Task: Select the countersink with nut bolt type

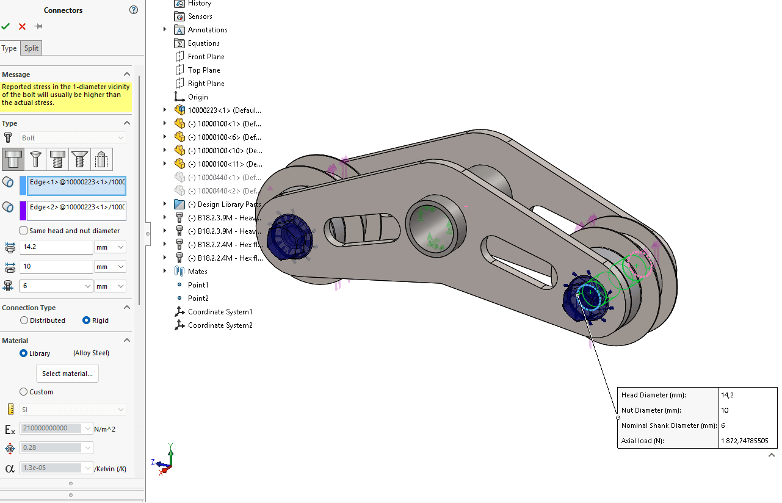Action: click(35, 159)
